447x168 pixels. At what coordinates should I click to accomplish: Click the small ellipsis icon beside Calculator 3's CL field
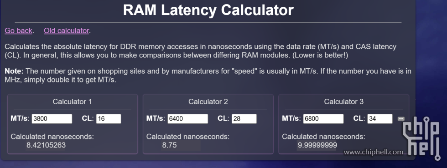[x=401, y=119]
